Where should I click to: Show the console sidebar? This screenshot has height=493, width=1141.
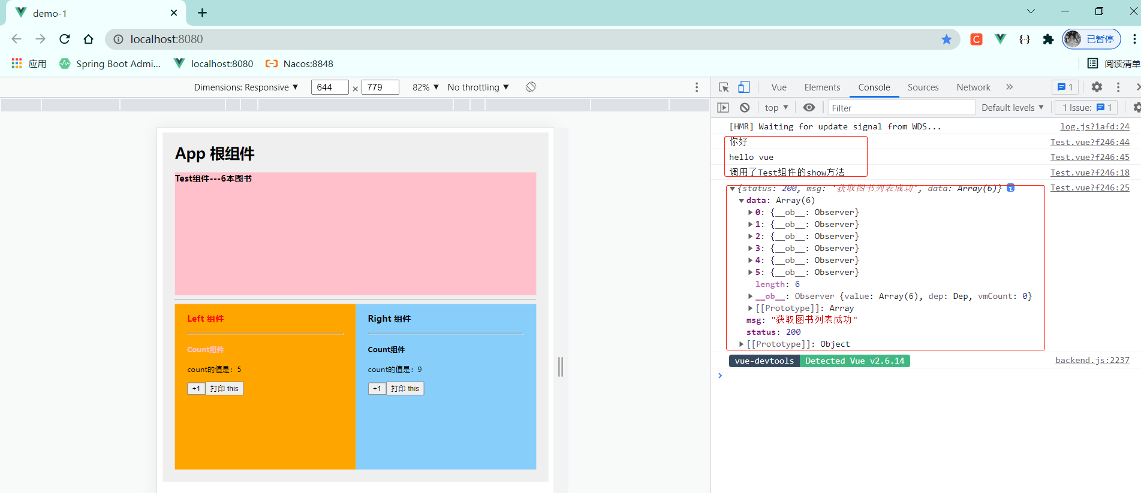(x=723, y=108)
